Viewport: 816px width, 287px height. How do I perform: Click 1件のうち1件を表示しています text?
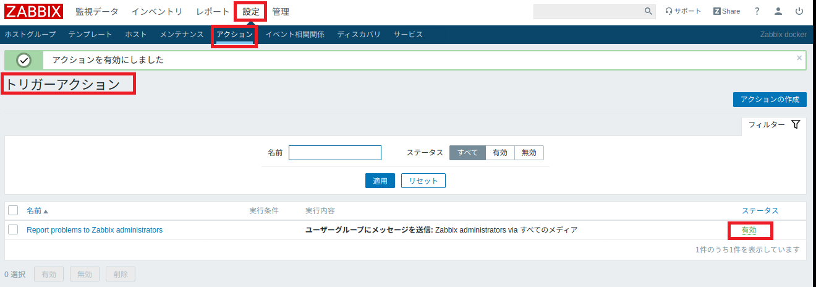(x=747, y=250)
